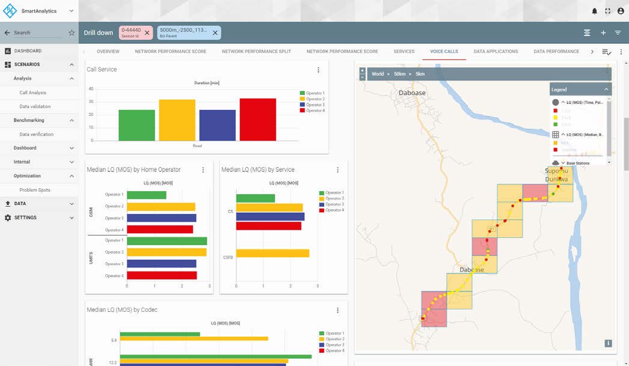Click the plus icon in Drill down bar

click(x=603, y=32)
